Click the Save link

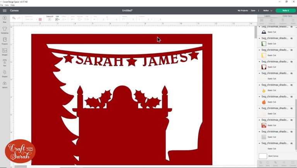click(x=253, y=10)
